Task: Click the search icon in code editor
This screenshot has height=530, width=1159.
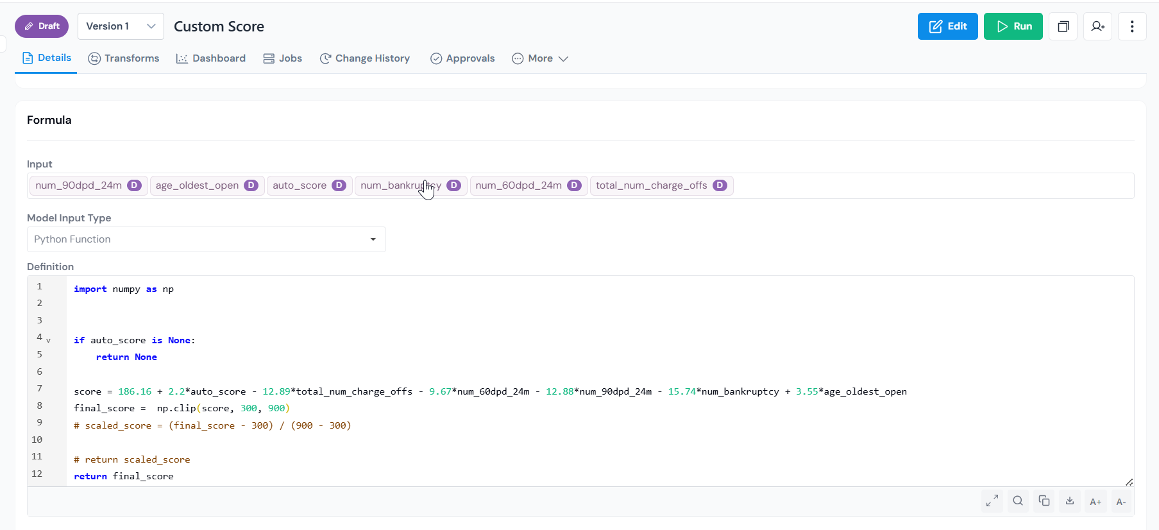Action: coord(1018,501)
